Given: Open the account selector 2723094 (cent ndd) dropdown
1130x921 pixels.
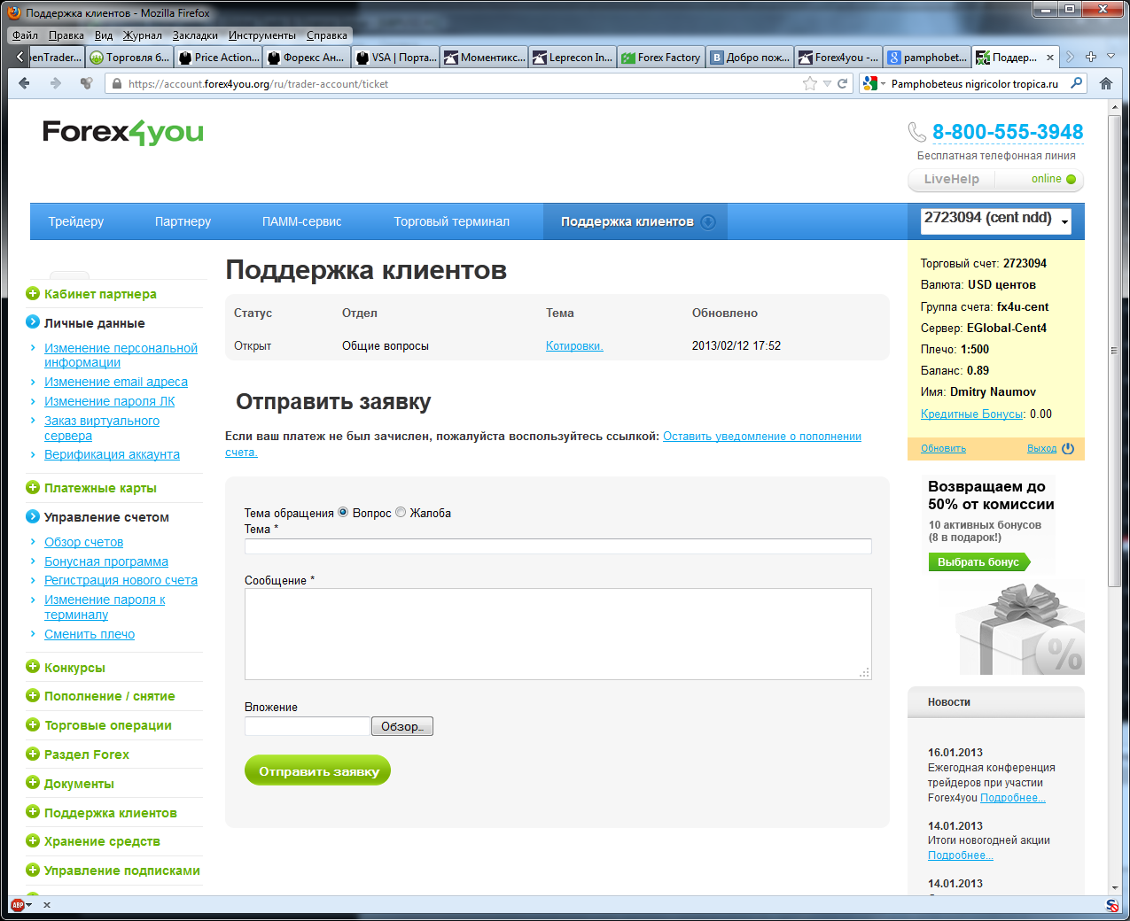Looking at the screenshot, I should [x=996, y=221].
